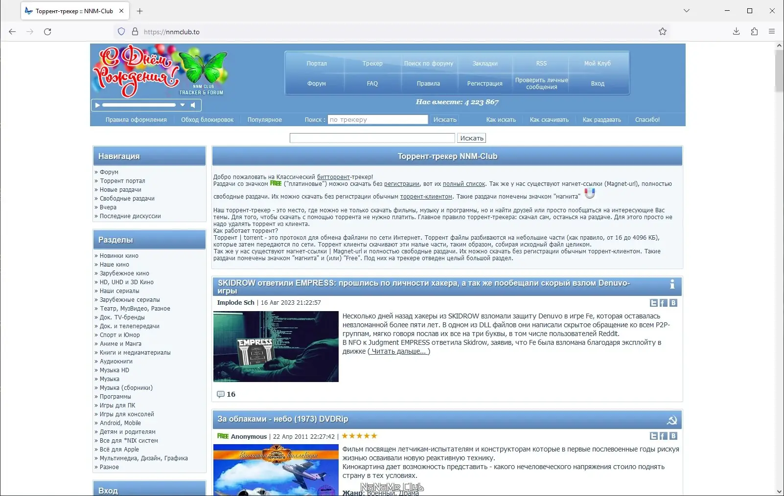
Task: Click Искать next to tracker search field
Action: (445, 120)
